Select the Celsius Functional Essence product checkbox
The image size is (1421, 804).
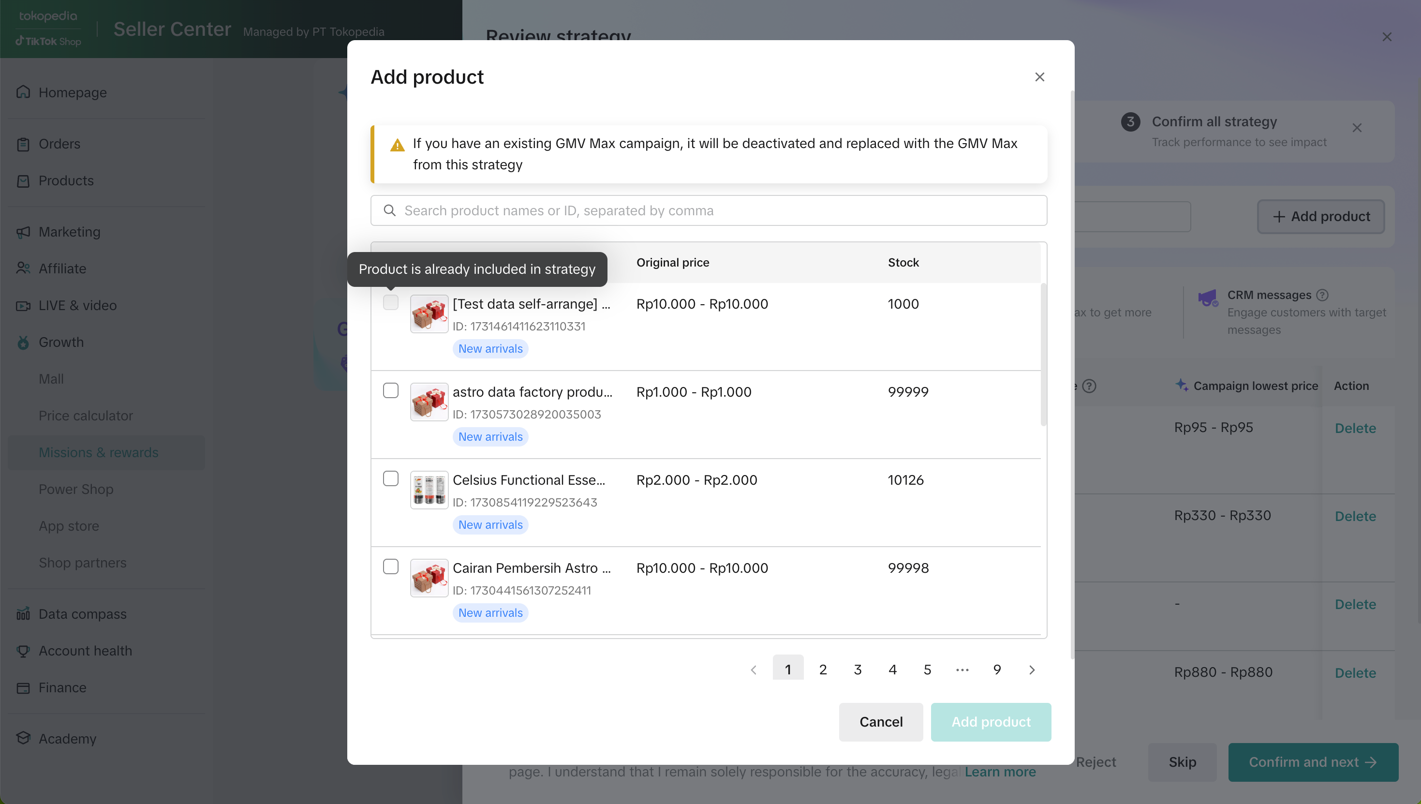390,478
